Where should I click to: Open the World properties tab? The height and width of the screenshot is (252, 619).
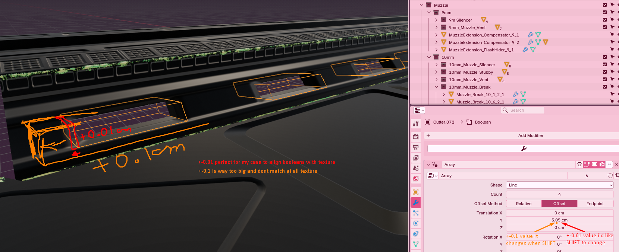click(416, 179)
